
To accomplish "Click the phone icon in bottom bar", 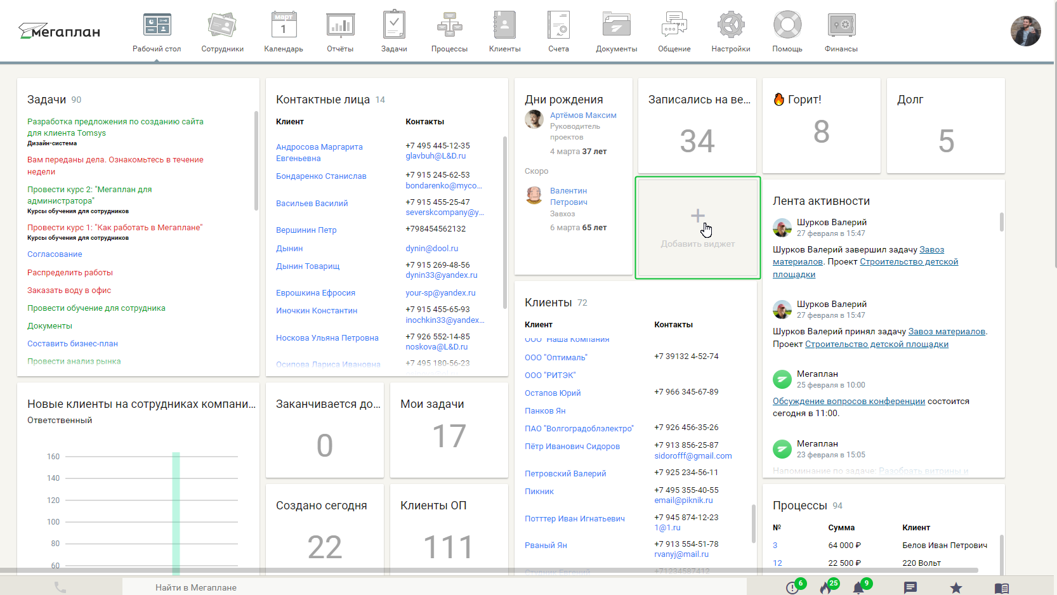I will click(60, 587).
